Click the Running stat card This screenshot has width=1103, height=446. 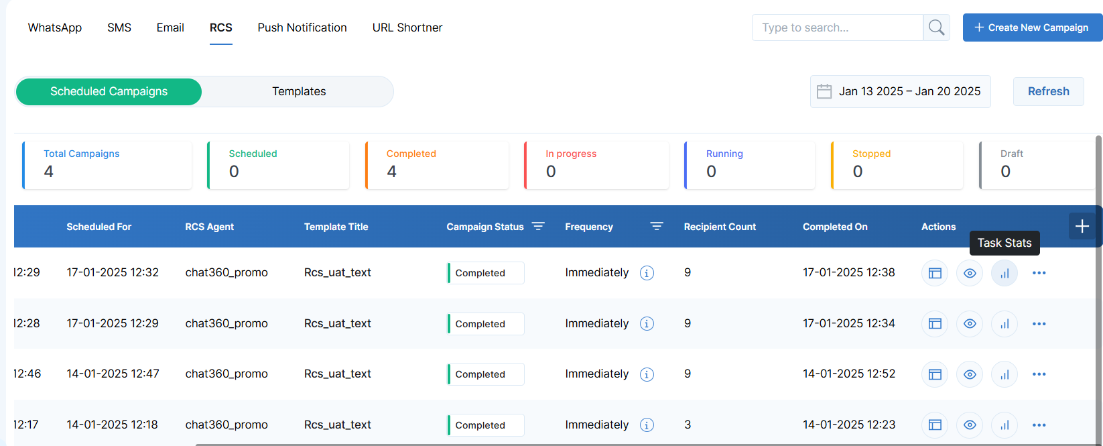point(750,165)
